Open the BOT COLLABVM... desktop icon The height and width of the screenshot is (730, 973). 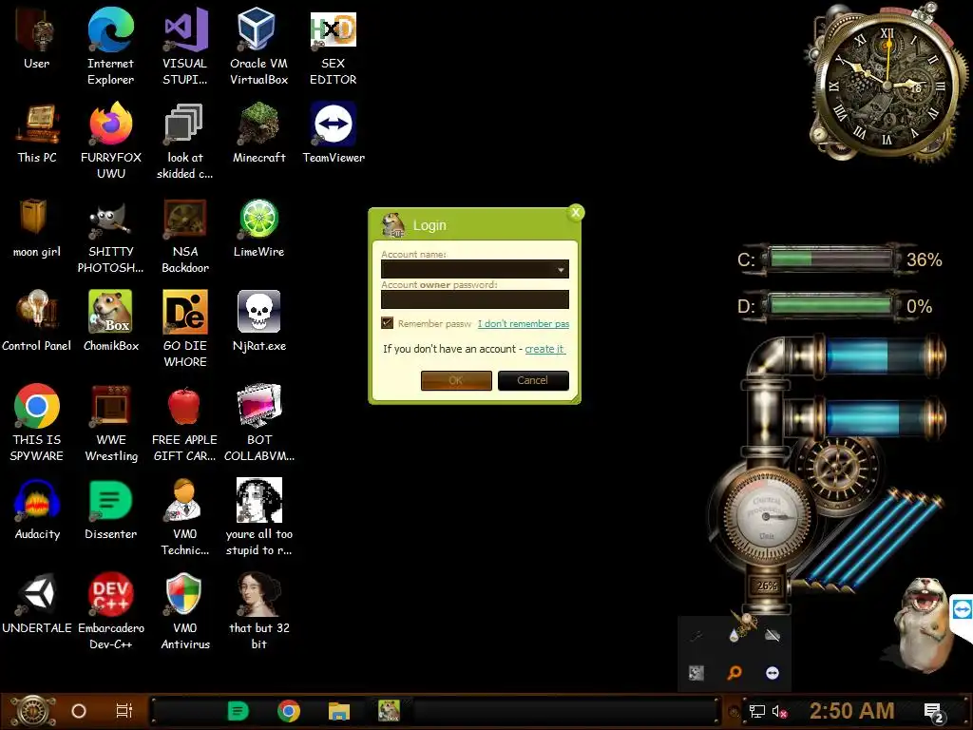tap(258, 423)
